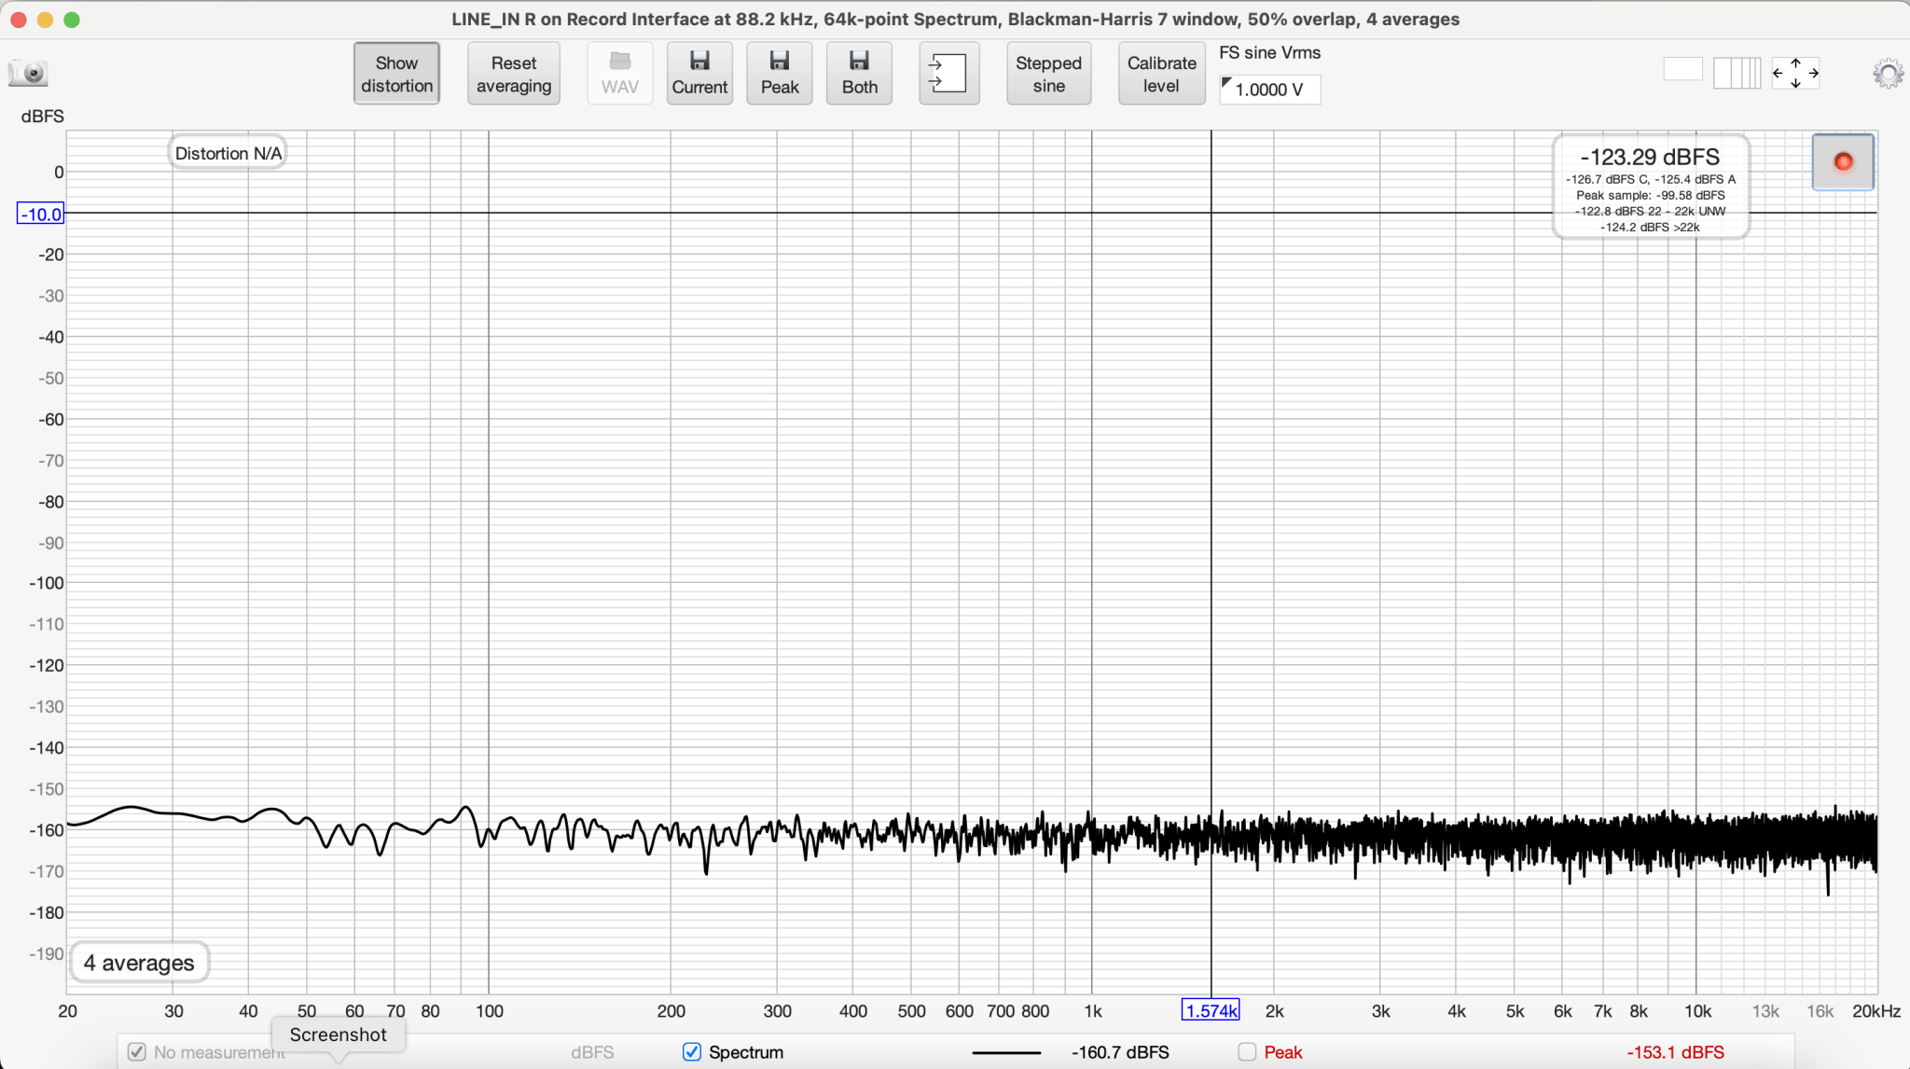The image size is (1910, 1069).
Task: Start Stepped sine measurement
Action: (x=1048, y=74)
